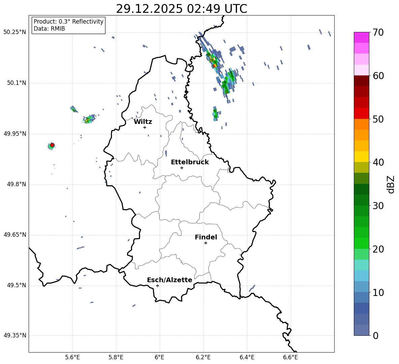Select the Findel city label
Screen dimensions: 399x364
coord(206,237)
